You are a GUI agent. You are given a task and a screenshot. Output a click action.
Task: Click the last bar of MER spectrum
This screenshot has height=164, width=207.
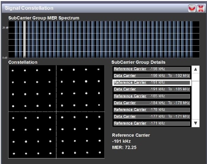(x=191, y=39)
